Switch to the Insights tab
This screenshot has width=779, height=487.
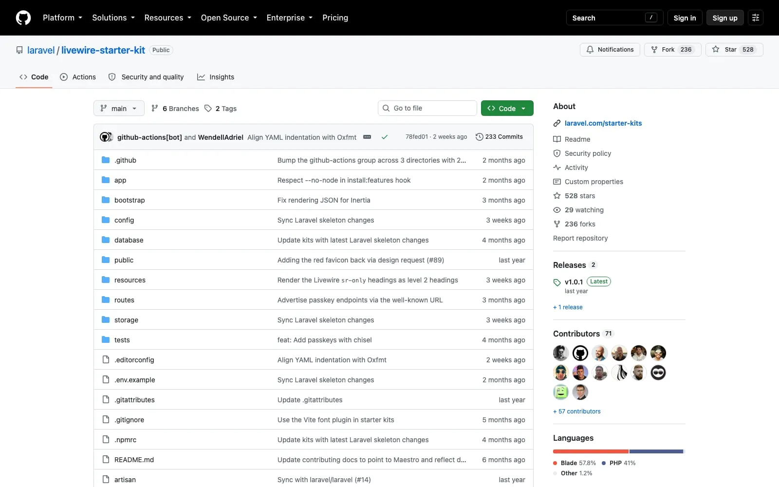(216, 77)
